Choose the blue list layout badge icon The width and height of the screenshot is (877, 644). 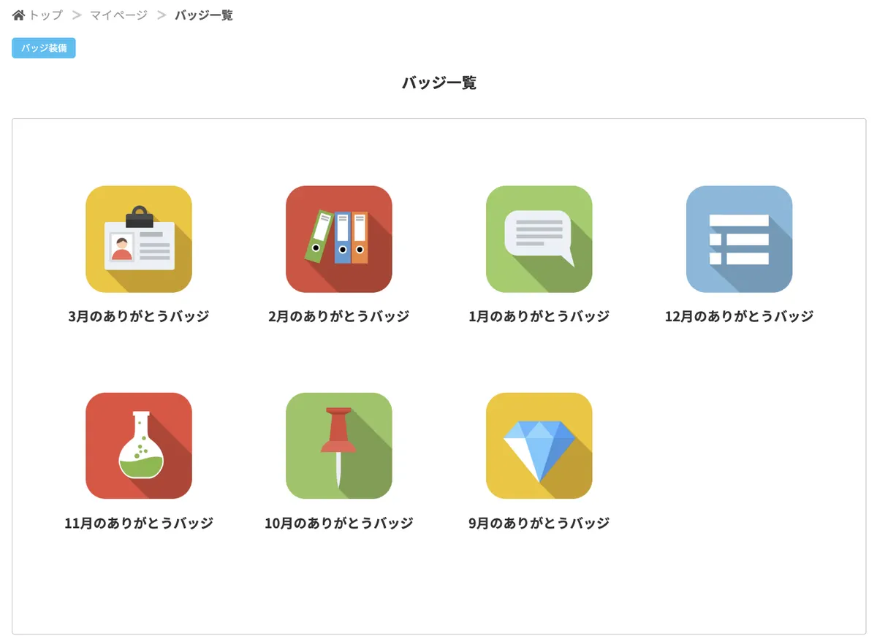(x=739, y=239)
